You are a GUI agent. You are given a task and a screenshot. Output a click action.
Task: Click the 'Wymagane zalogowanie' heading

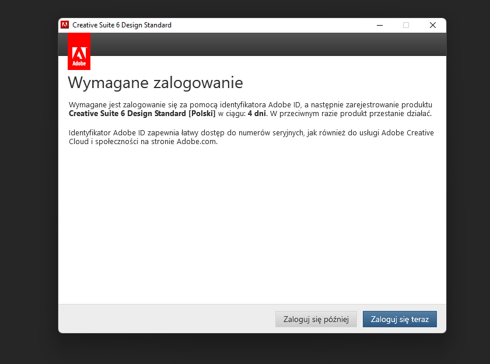coord(156,83)
